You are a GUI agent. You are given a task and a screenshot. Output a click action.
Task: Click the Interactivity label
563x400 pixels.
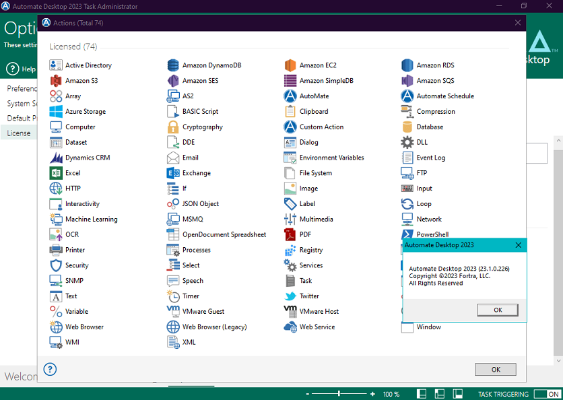point(82,203)
